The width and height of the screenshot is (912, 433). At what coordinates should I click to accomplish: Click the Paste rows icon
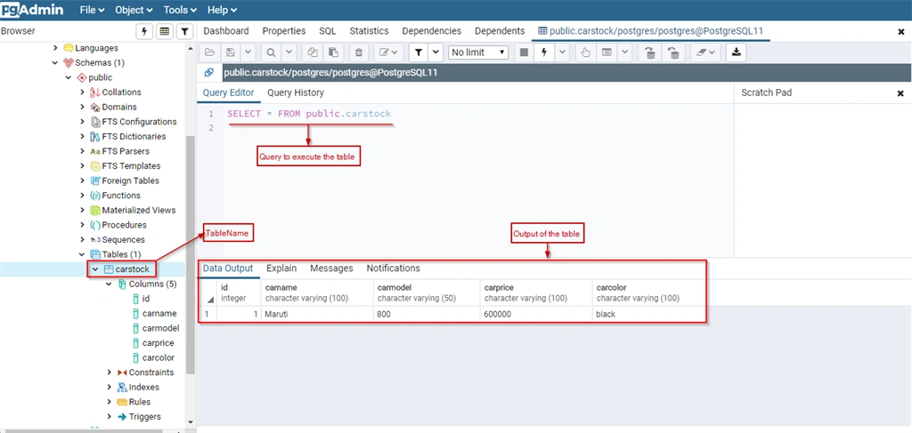[333, 52]
